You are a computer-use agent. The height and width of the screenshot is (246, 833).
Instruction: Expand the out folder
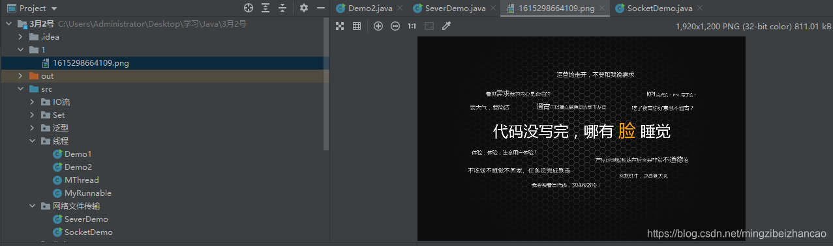20,75
